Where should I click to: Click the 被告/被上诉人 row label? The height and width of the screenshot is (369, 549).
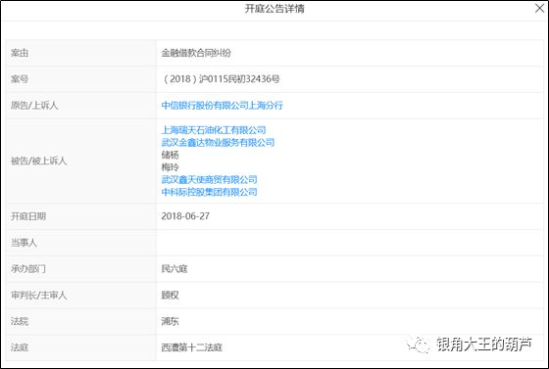pyautogui.click(x=38, y=161)
